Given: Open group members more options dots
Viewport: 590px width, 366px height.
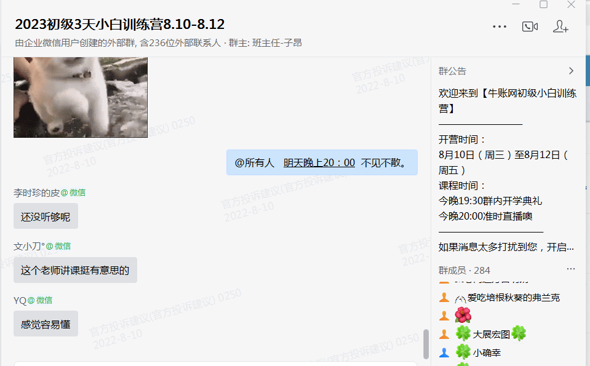Looking at the screenshot, I should [x=571, y=269].
